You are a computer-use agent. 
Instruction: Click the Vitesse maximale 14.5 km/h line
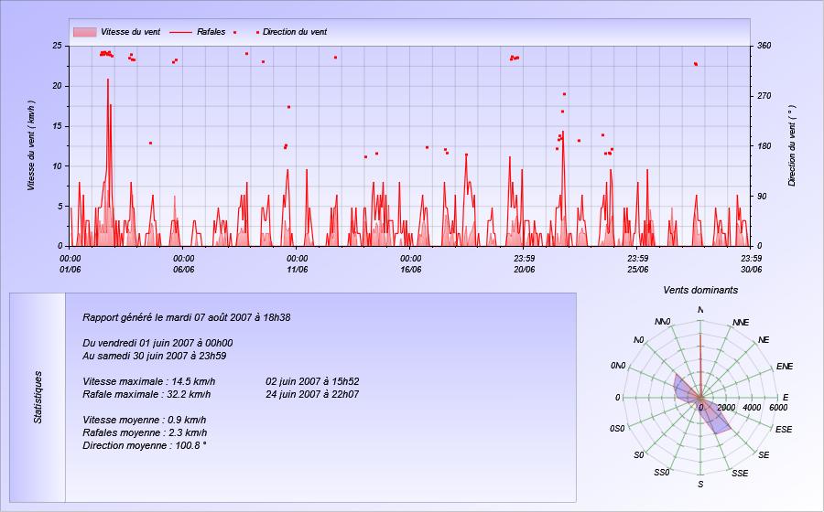click(x=148, y=381)
